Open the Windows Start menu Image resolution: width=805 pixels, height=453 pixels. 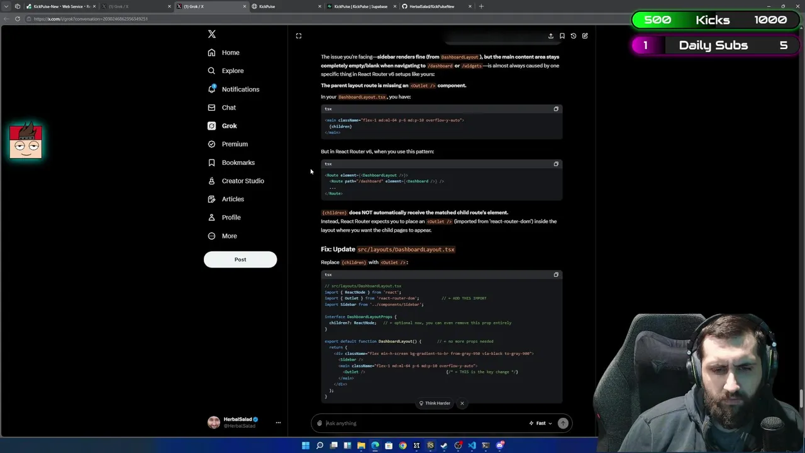point(306,445)
